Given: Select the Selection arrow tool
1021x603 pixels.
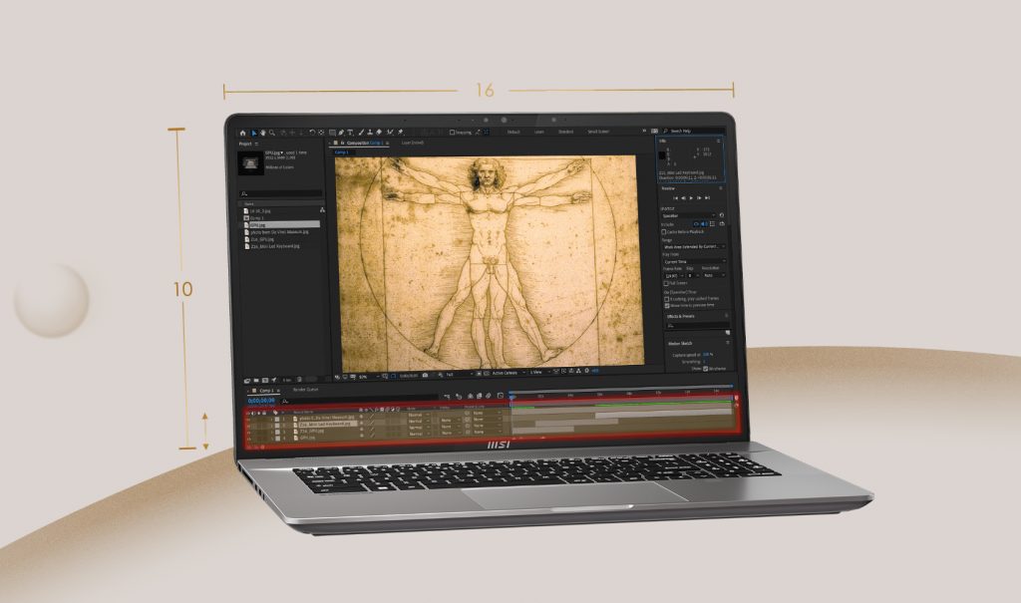Looking at the screenshot, I should point(254,133).
